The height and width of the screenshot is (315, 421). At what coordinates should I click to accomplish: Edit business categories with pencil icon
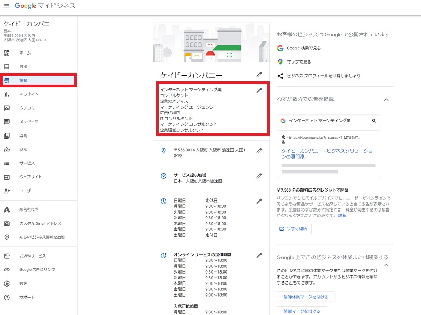click(259, 90)
